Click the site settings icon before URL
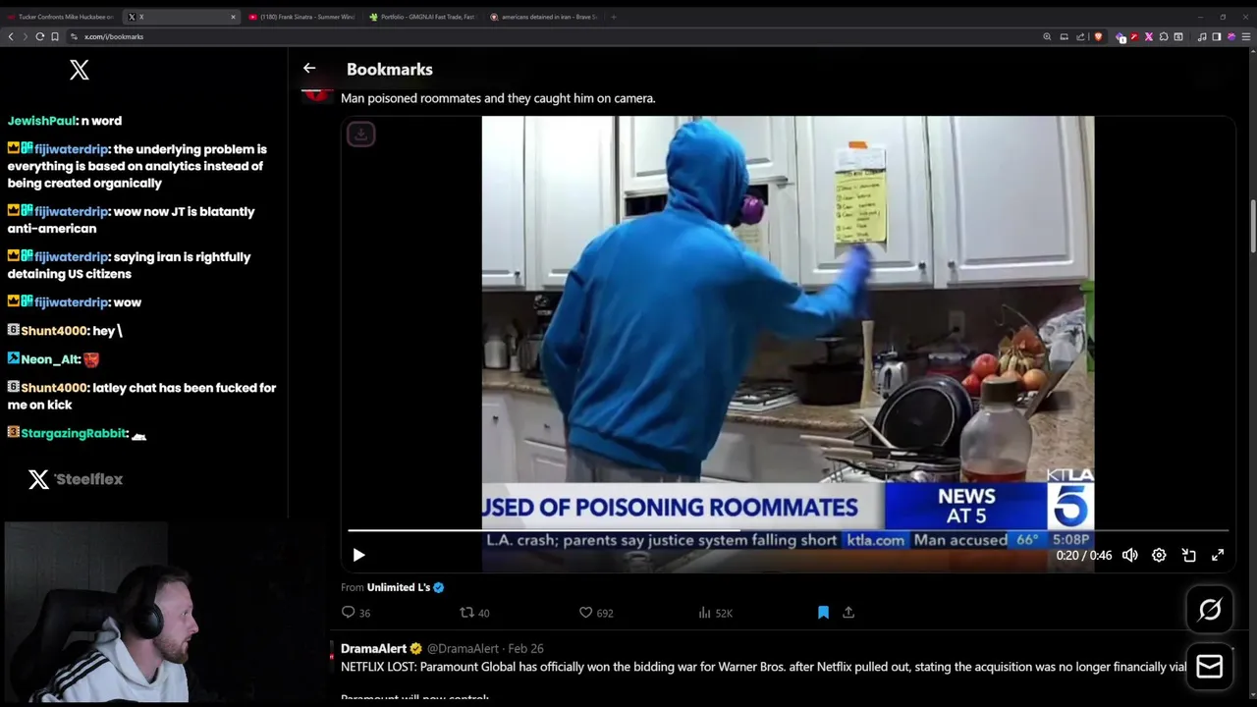 [74, 36]
